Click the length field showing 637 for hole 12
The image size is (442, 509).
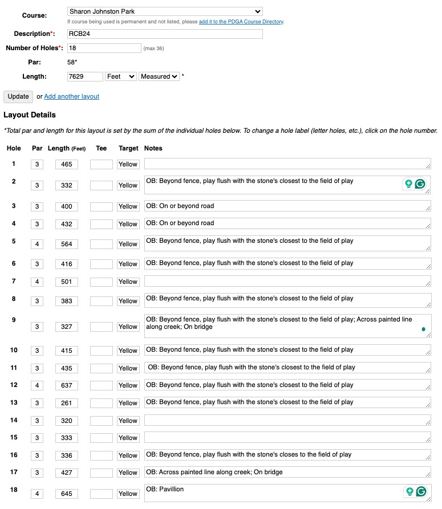(67, 386)
